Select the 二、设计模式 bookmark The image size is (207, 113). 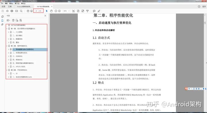point(18,36)
